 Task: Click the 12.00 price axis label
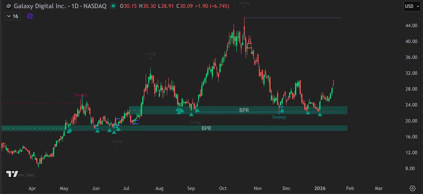click(411, 152)
